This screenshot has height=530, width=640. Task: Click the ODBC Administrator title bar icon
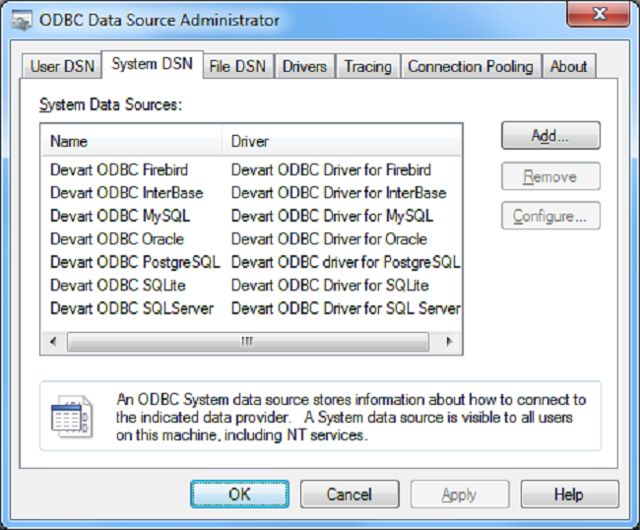click(22, 21)
